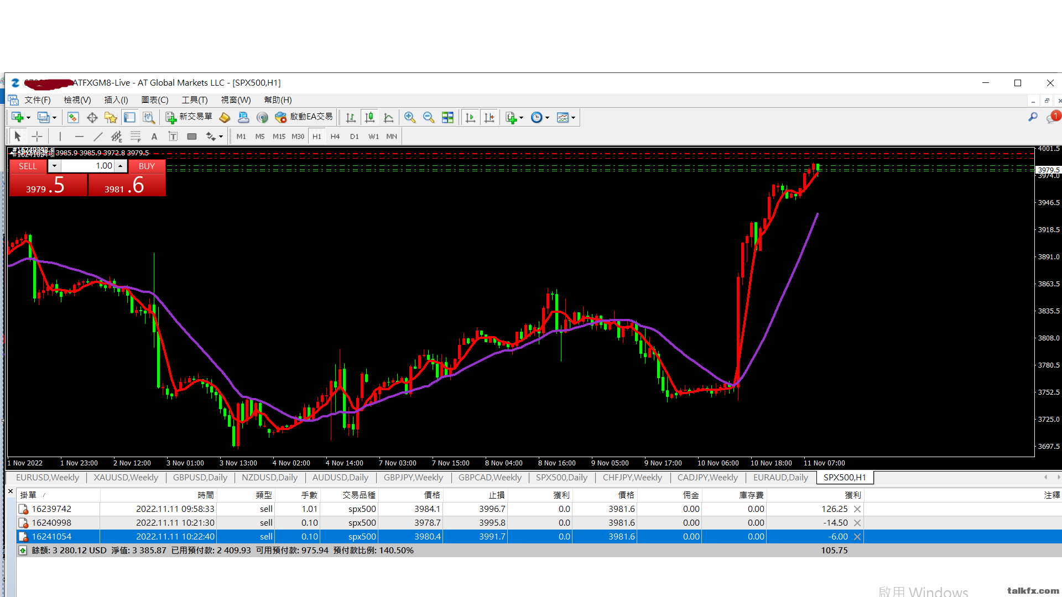Toggle the Terminal panel icon
Image resolution: width=1062 pixels, height=597 pixels.
(129, 117)
